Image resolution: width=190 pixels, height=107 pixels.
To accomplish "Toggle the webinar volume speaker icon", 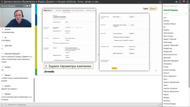I will (176, 2).
